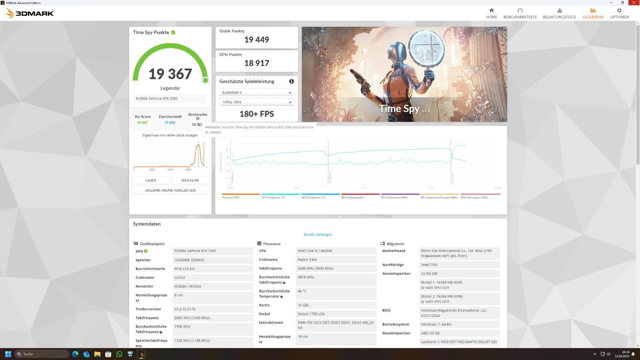Open Outlook from the taskbar

86,354
